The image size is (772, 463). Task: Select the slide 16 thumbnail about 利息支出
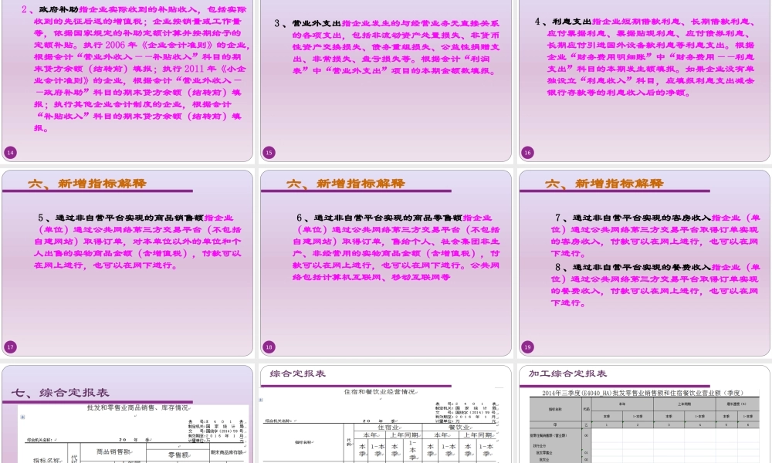[x=645, y=81]
